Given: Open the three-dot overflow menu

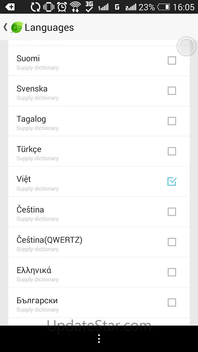Looking at the screenshot, I should (x=99, y=339).
